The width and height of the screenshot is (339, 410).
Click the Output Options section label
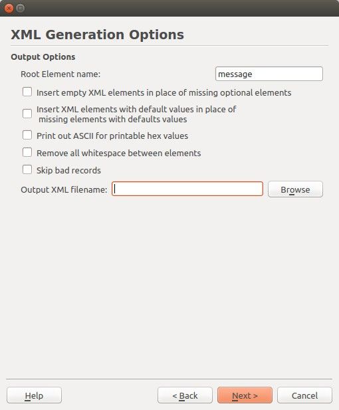[43, 56]
